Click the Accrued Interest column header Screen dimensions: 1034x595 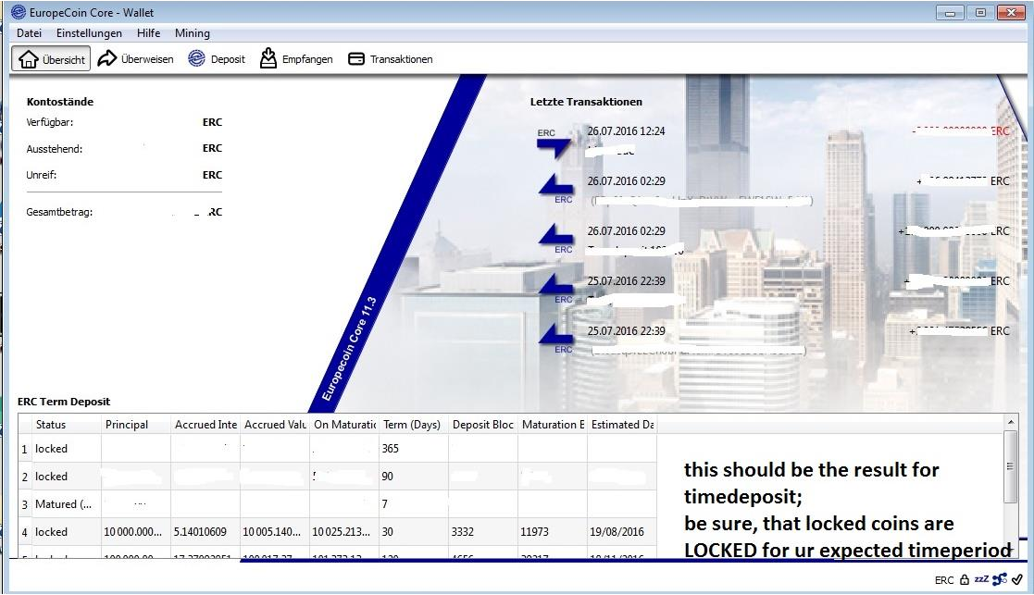tap(206, 425)
